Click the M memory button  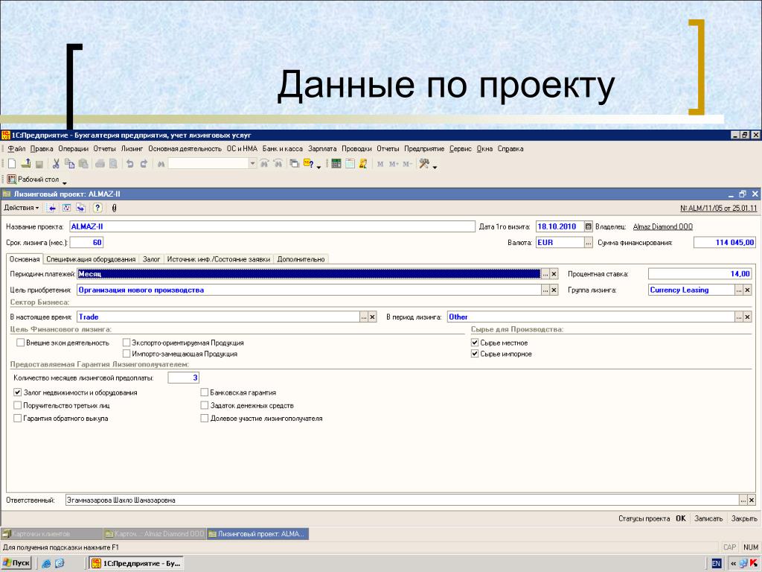click(x=380, y=164)
